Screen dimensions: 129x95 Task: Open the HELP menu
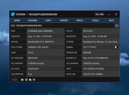tap(111, 21)
